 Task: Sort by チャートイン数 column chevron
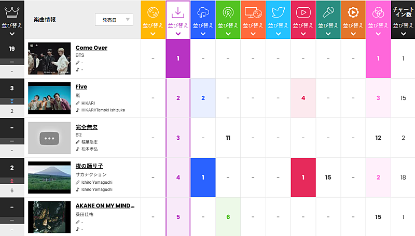pyautogui.click(x=403, y=34)
